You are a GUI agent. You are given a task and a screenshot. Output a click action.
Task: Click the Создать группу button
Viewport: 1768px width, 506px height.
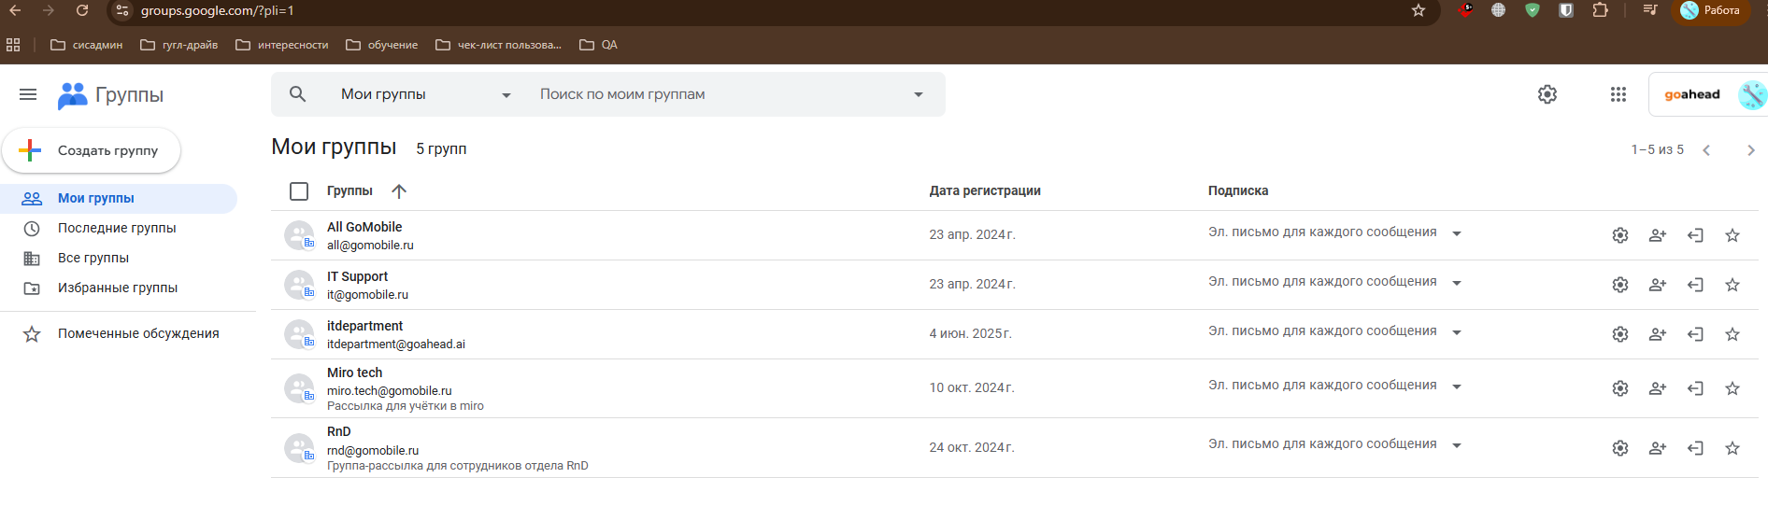tap(92, 150)
